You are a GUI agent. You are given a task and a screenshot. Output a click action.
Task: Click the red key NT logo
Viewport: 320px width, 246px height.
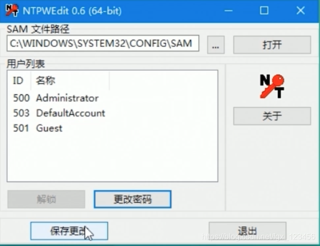[272, 86]
